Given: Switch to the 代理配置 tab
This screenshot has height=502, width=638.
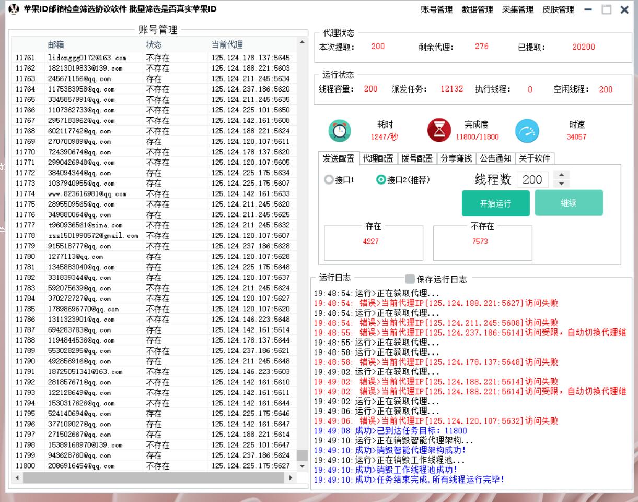Looking at the screenshot, I should (378, 158).
